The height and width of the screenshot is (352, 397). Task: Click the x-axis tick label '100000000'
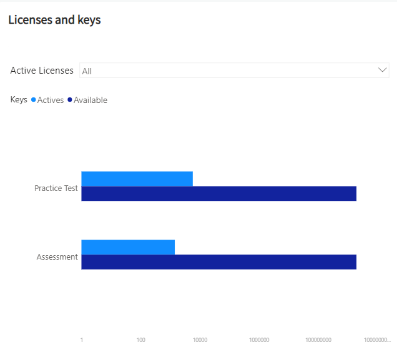coord(318,340)
